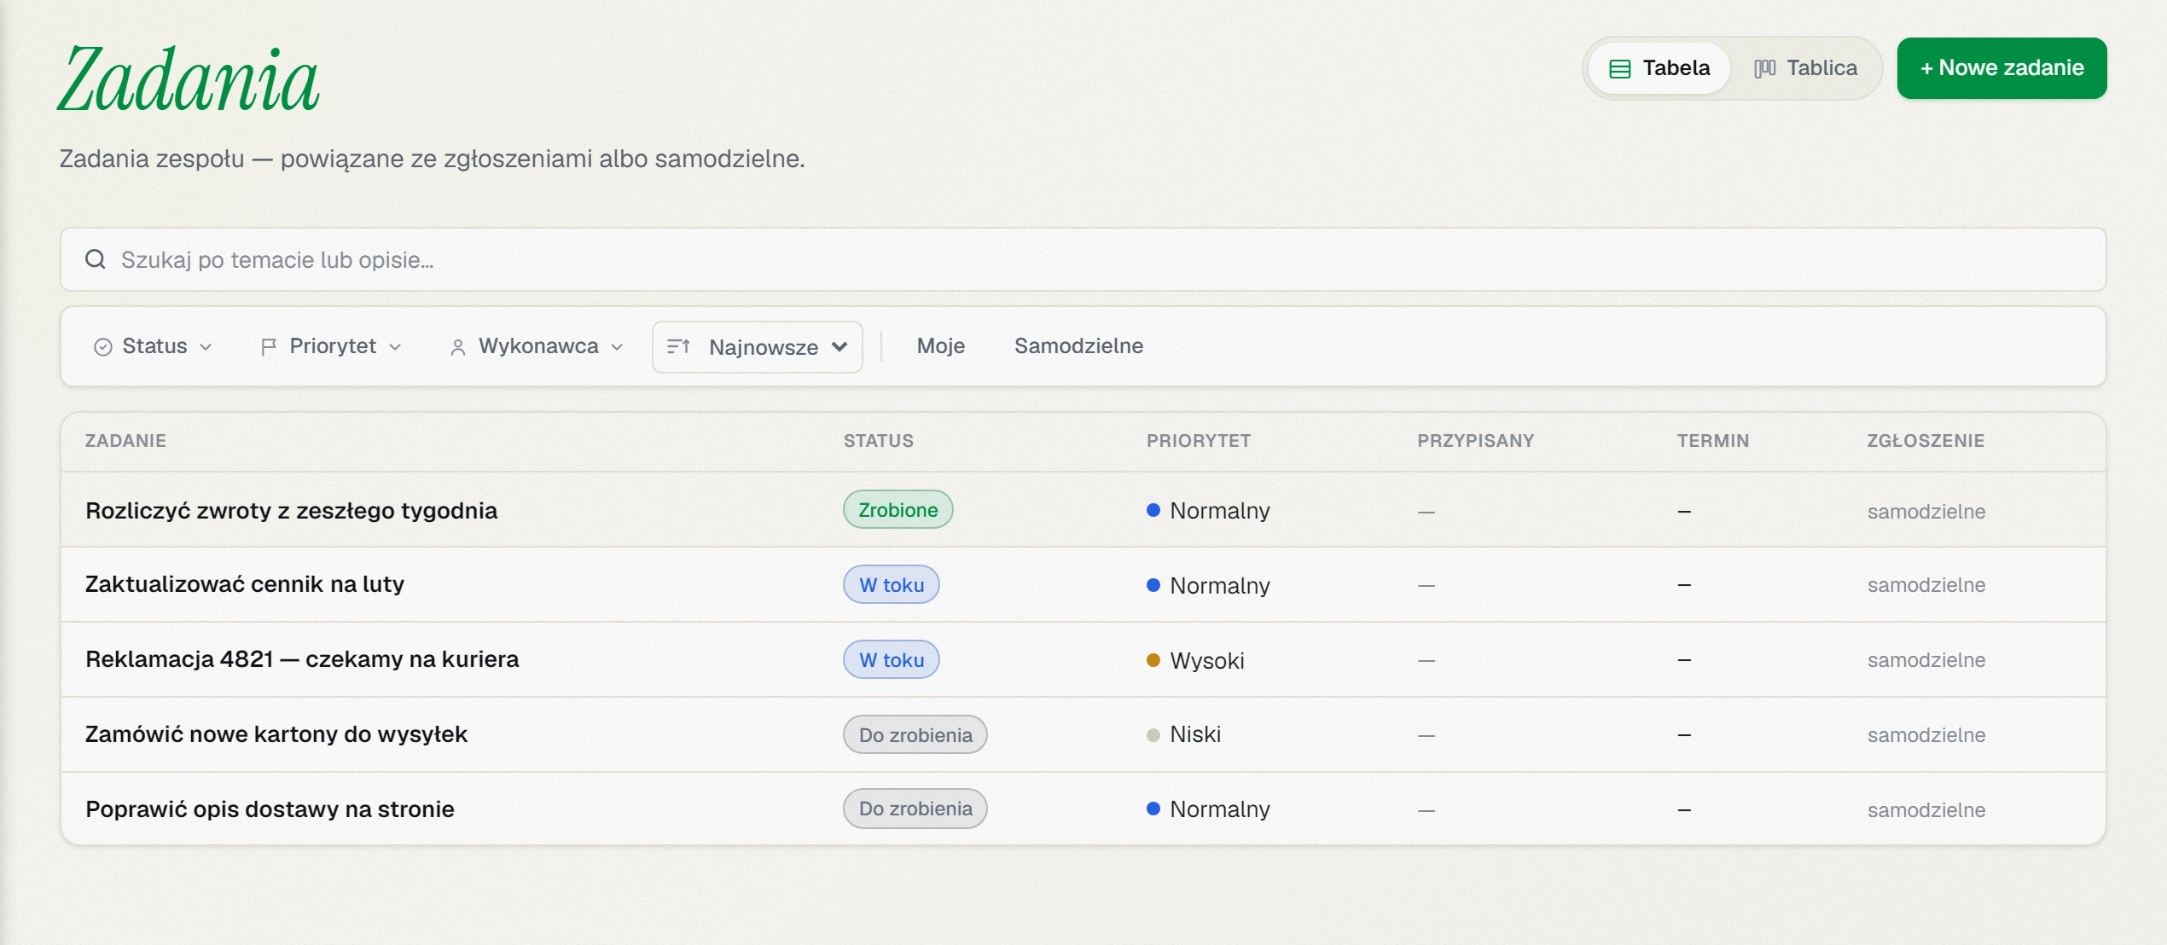Click Do zrobienia badge for Zamówić kartony
Screen dimensions: 2167x945
click(x=915, y=734)
